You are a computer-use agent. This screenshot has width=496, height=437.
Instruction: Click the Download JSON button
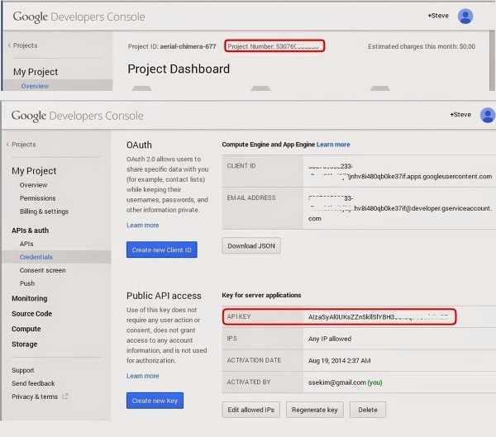[x=251, y=245]
